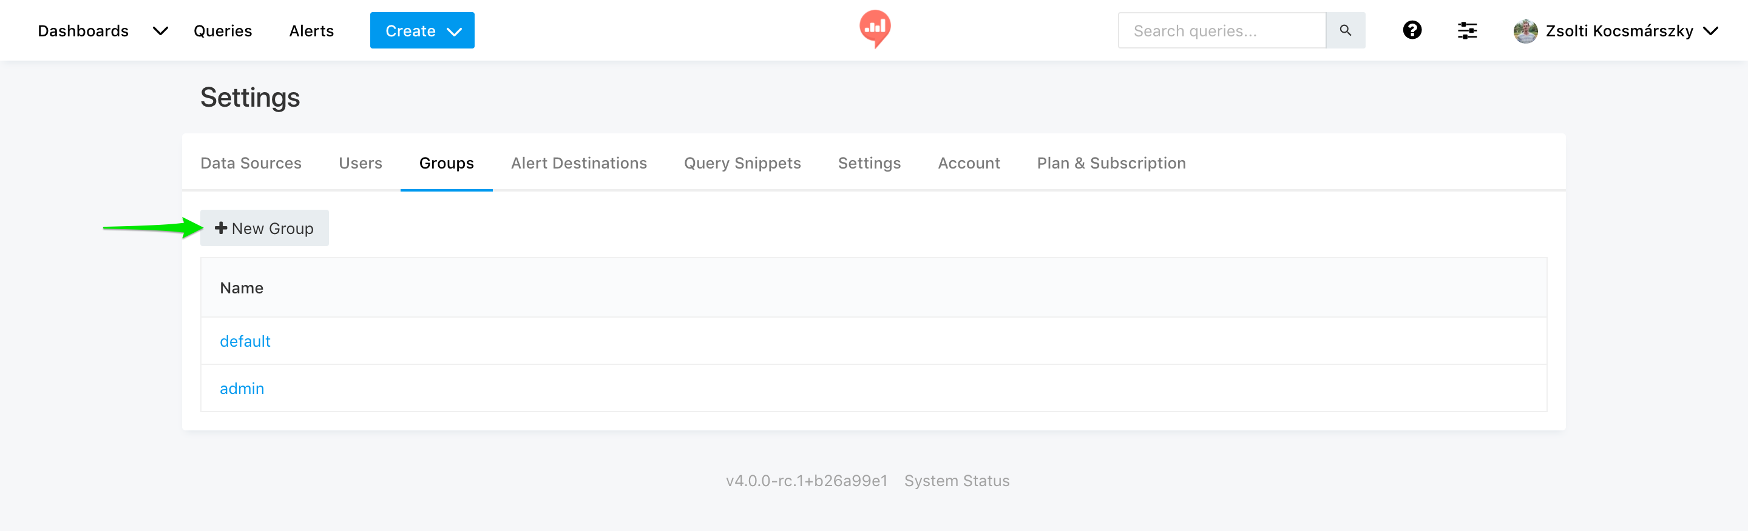Open the Query Snippets tab

(742, 163)
